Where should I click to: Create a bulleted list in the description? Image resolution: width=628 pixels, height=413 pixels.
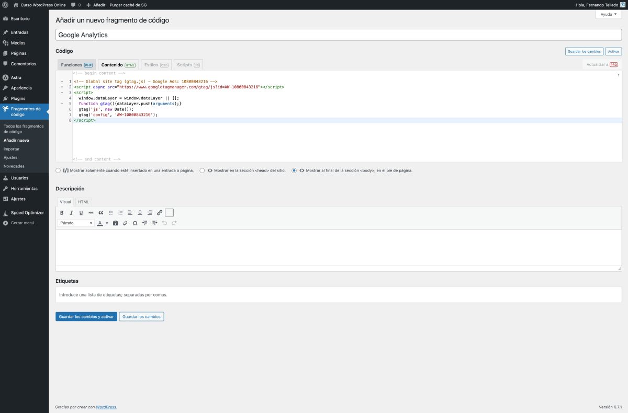click(110, 212)
